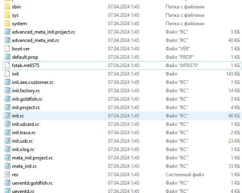Click the system folder icon
This screenshot has width=242, height=193.
tap(7, 24)
